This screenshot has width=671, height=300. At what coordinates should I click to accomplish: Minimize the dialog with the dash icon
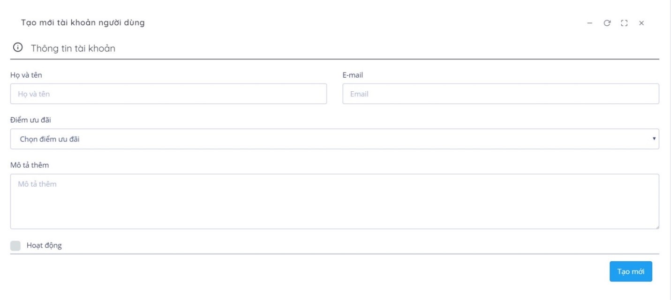(x=590, y=23)
